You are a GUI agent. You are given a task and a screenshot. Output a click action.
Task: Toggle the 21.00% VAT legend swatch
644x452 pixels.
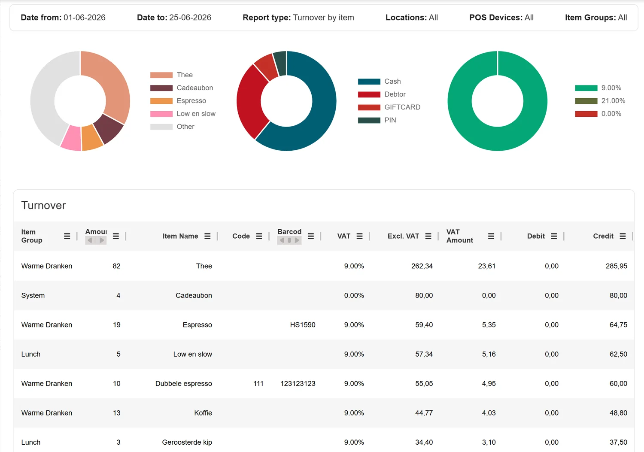pyautogui.click(x=586, y=101)
